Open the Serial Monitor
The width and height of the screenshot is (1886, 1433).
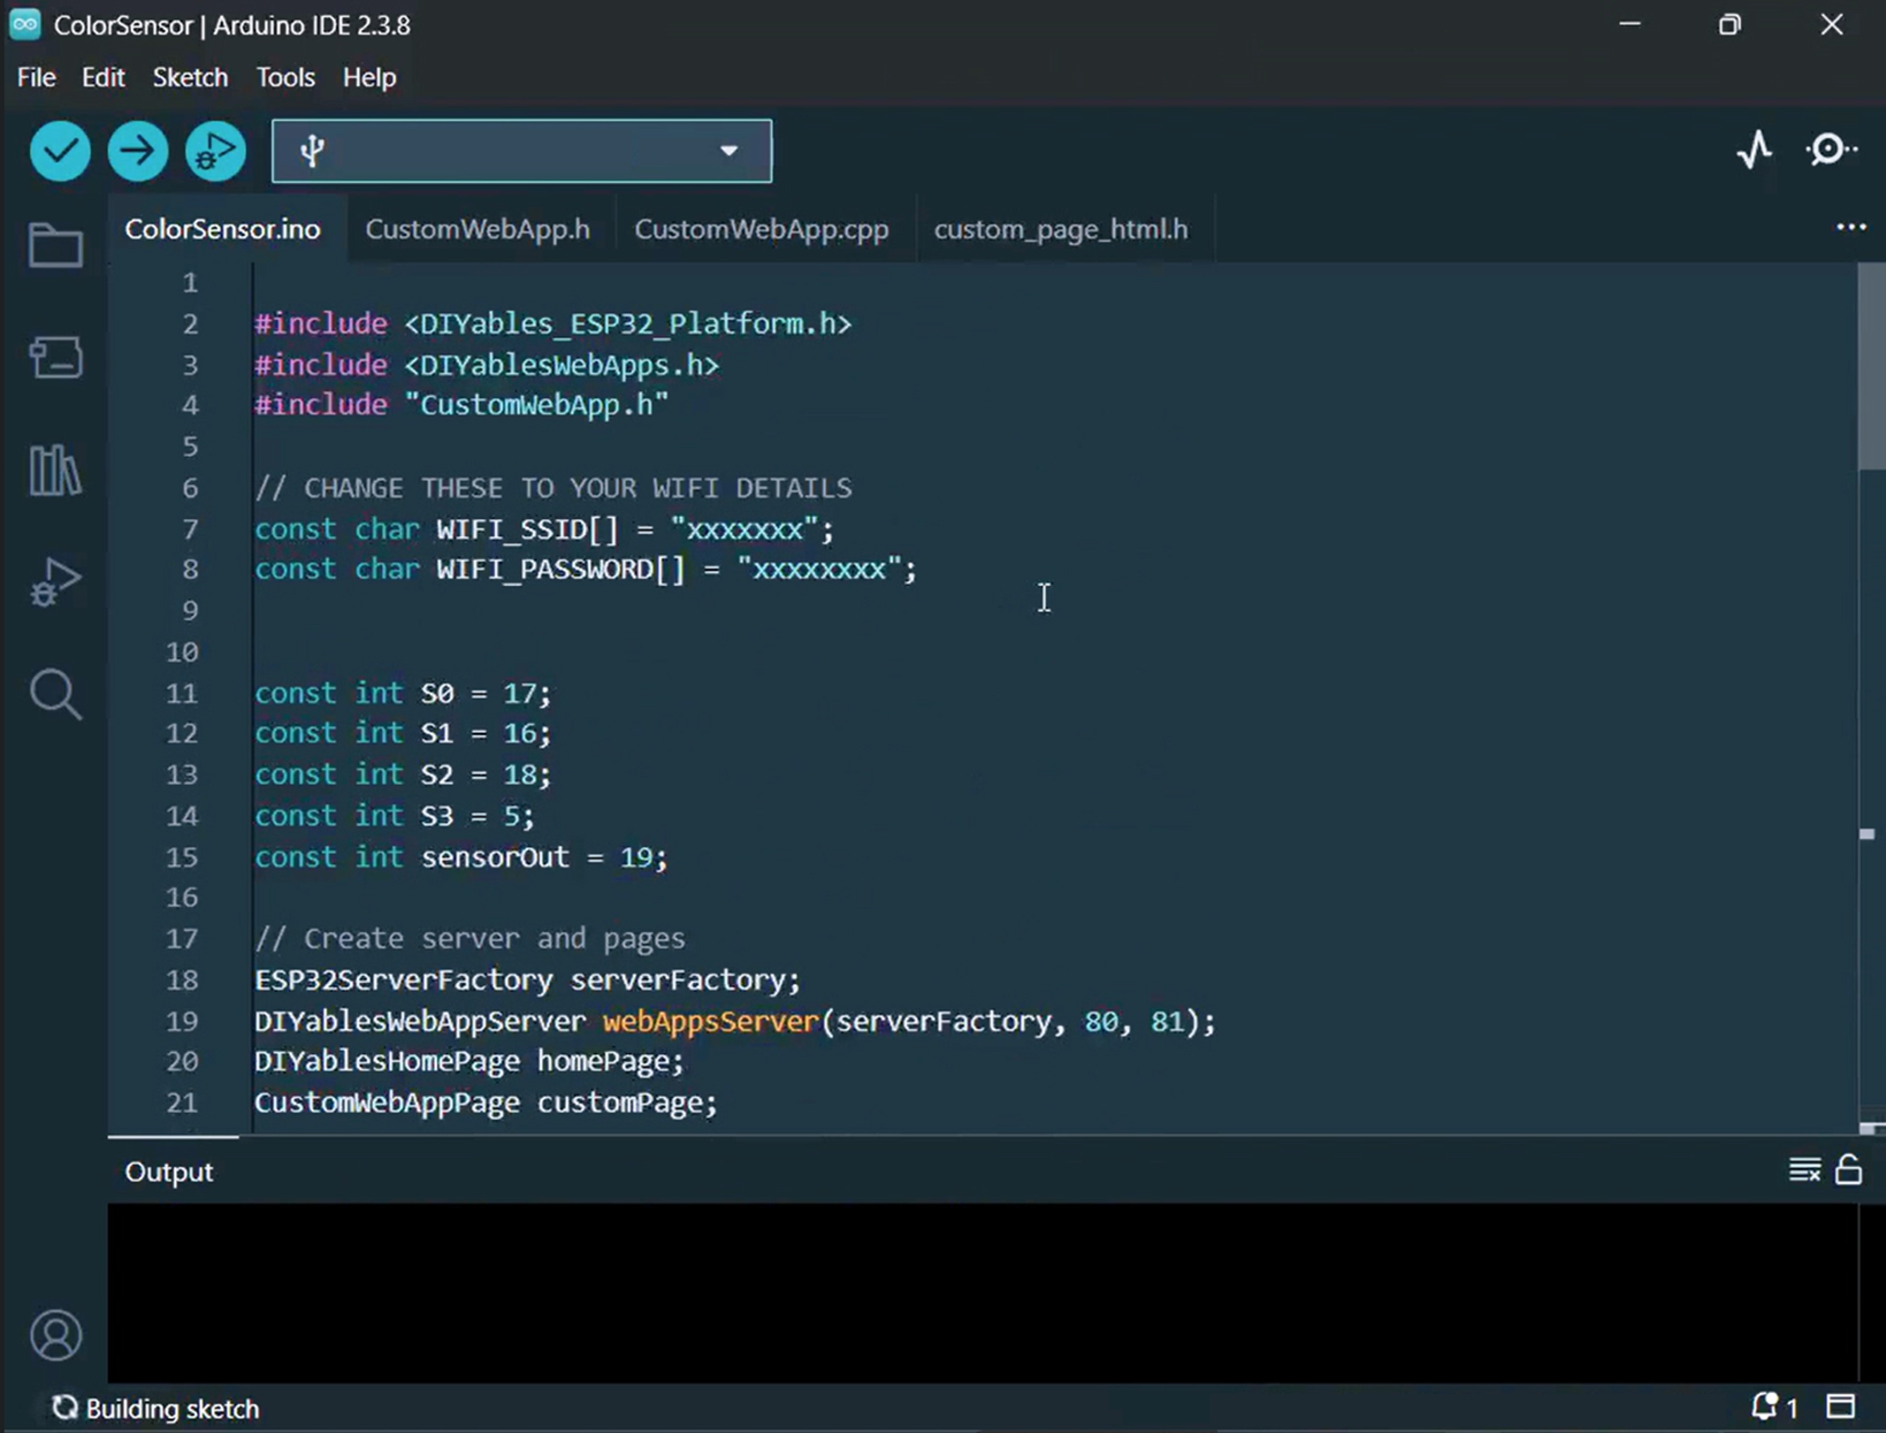pyautogui.click(x=1831, y=150)
